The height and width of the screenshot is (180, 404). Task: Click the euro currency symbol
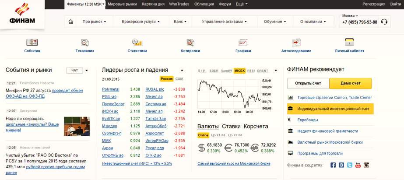228,148
